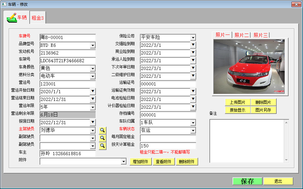Search for the 主驾驶员 with the magnifier icon

coord(102,130)
